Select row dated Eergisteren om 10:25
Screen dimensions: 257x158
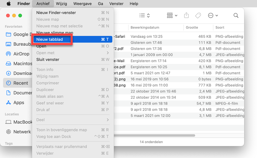pos(179,67)
